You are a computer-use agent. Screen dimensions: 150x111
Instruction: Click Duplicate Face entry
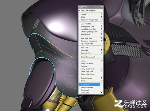[86, 53]
